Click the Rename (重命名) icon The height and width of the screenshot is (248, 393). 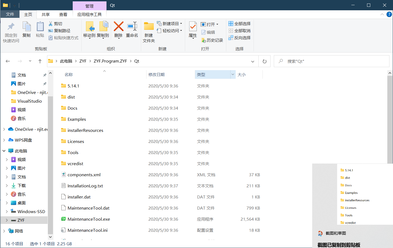(132, 27)
